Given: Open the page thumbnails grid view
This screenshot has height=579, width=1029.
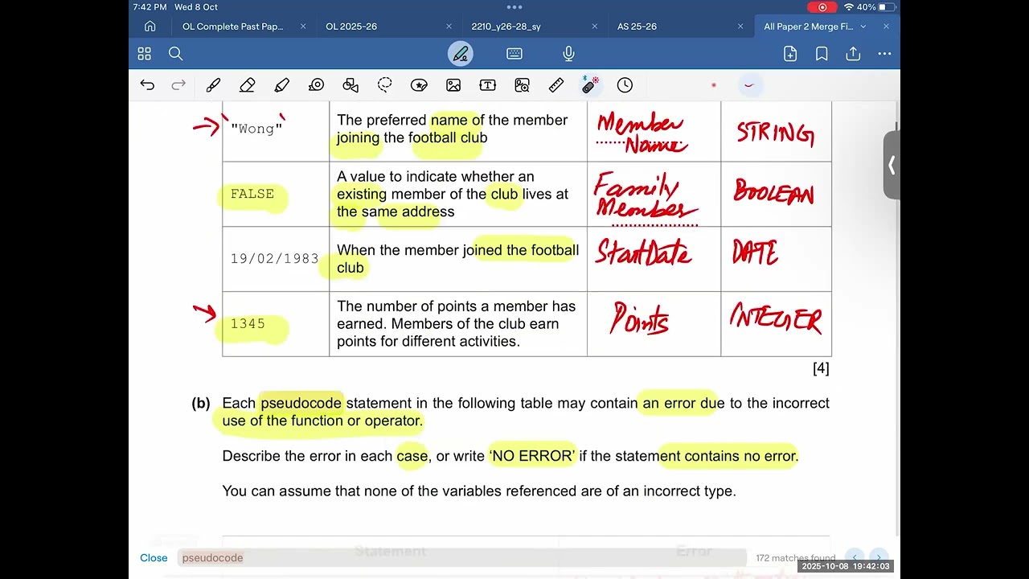Looking at the screenshot, I should pos(144,54).
